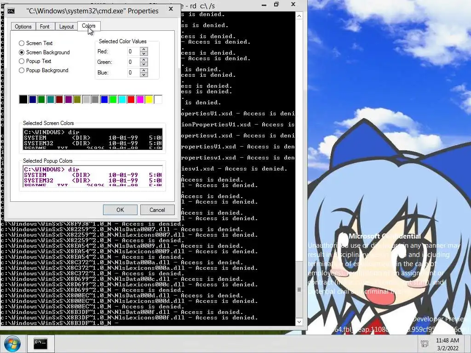
Task: Pick the bright blue color swatch
Action: tap(104, 99)
